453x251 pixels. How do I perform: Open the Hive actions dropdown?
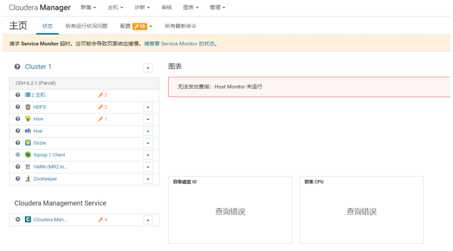point(148,119)
